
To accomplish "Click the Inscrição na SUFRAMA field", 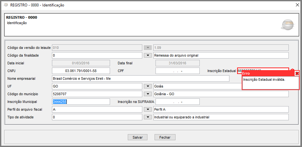I will pos(177,102).
